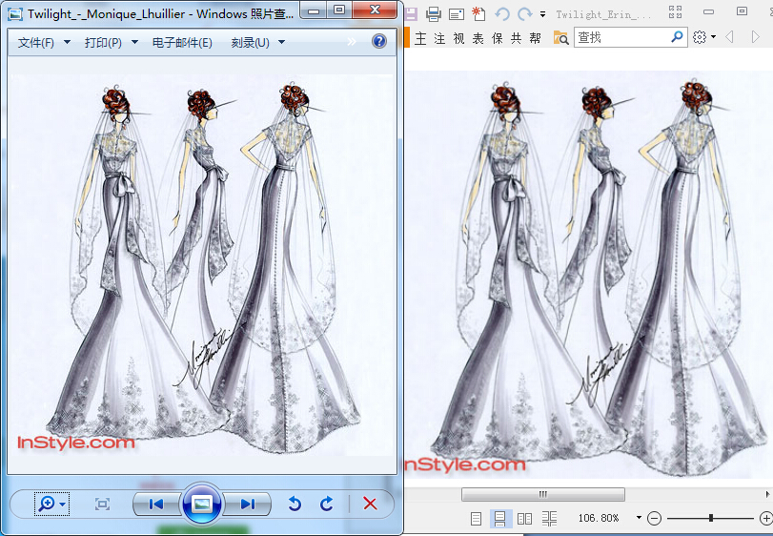
Task: Click the magnifier zoom button in Photo Viewer
Action: coord(47,504)
